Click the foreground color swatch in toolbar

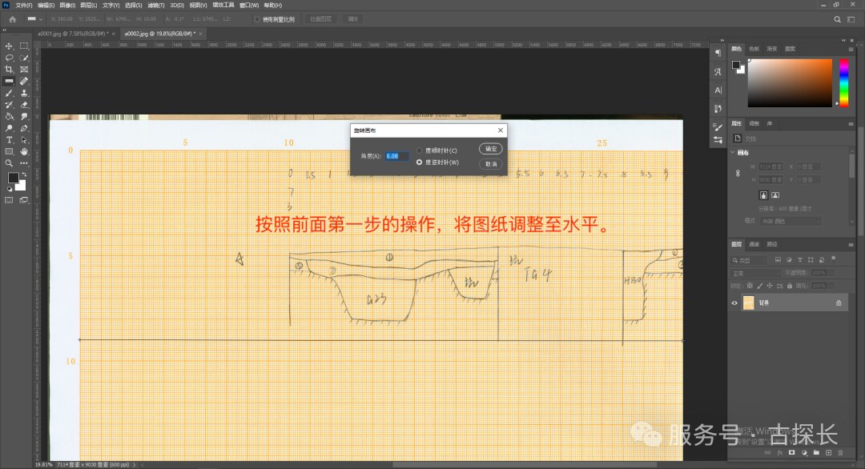coord(13,178)
